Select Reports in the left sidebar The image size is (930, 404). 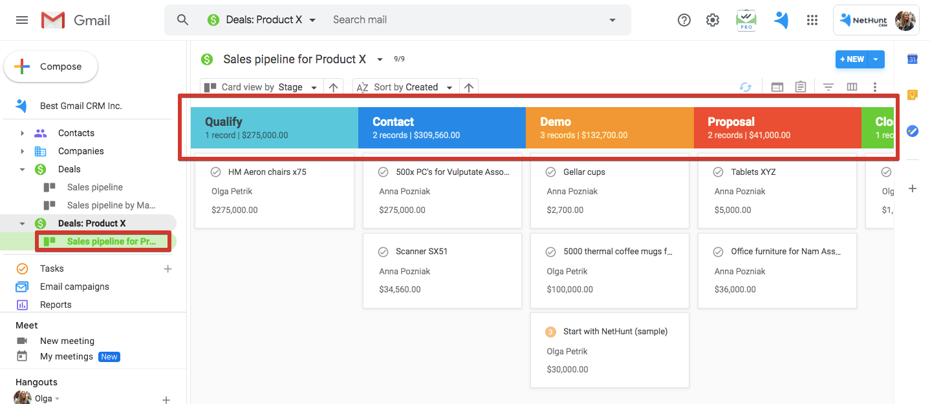coord(56,305)
